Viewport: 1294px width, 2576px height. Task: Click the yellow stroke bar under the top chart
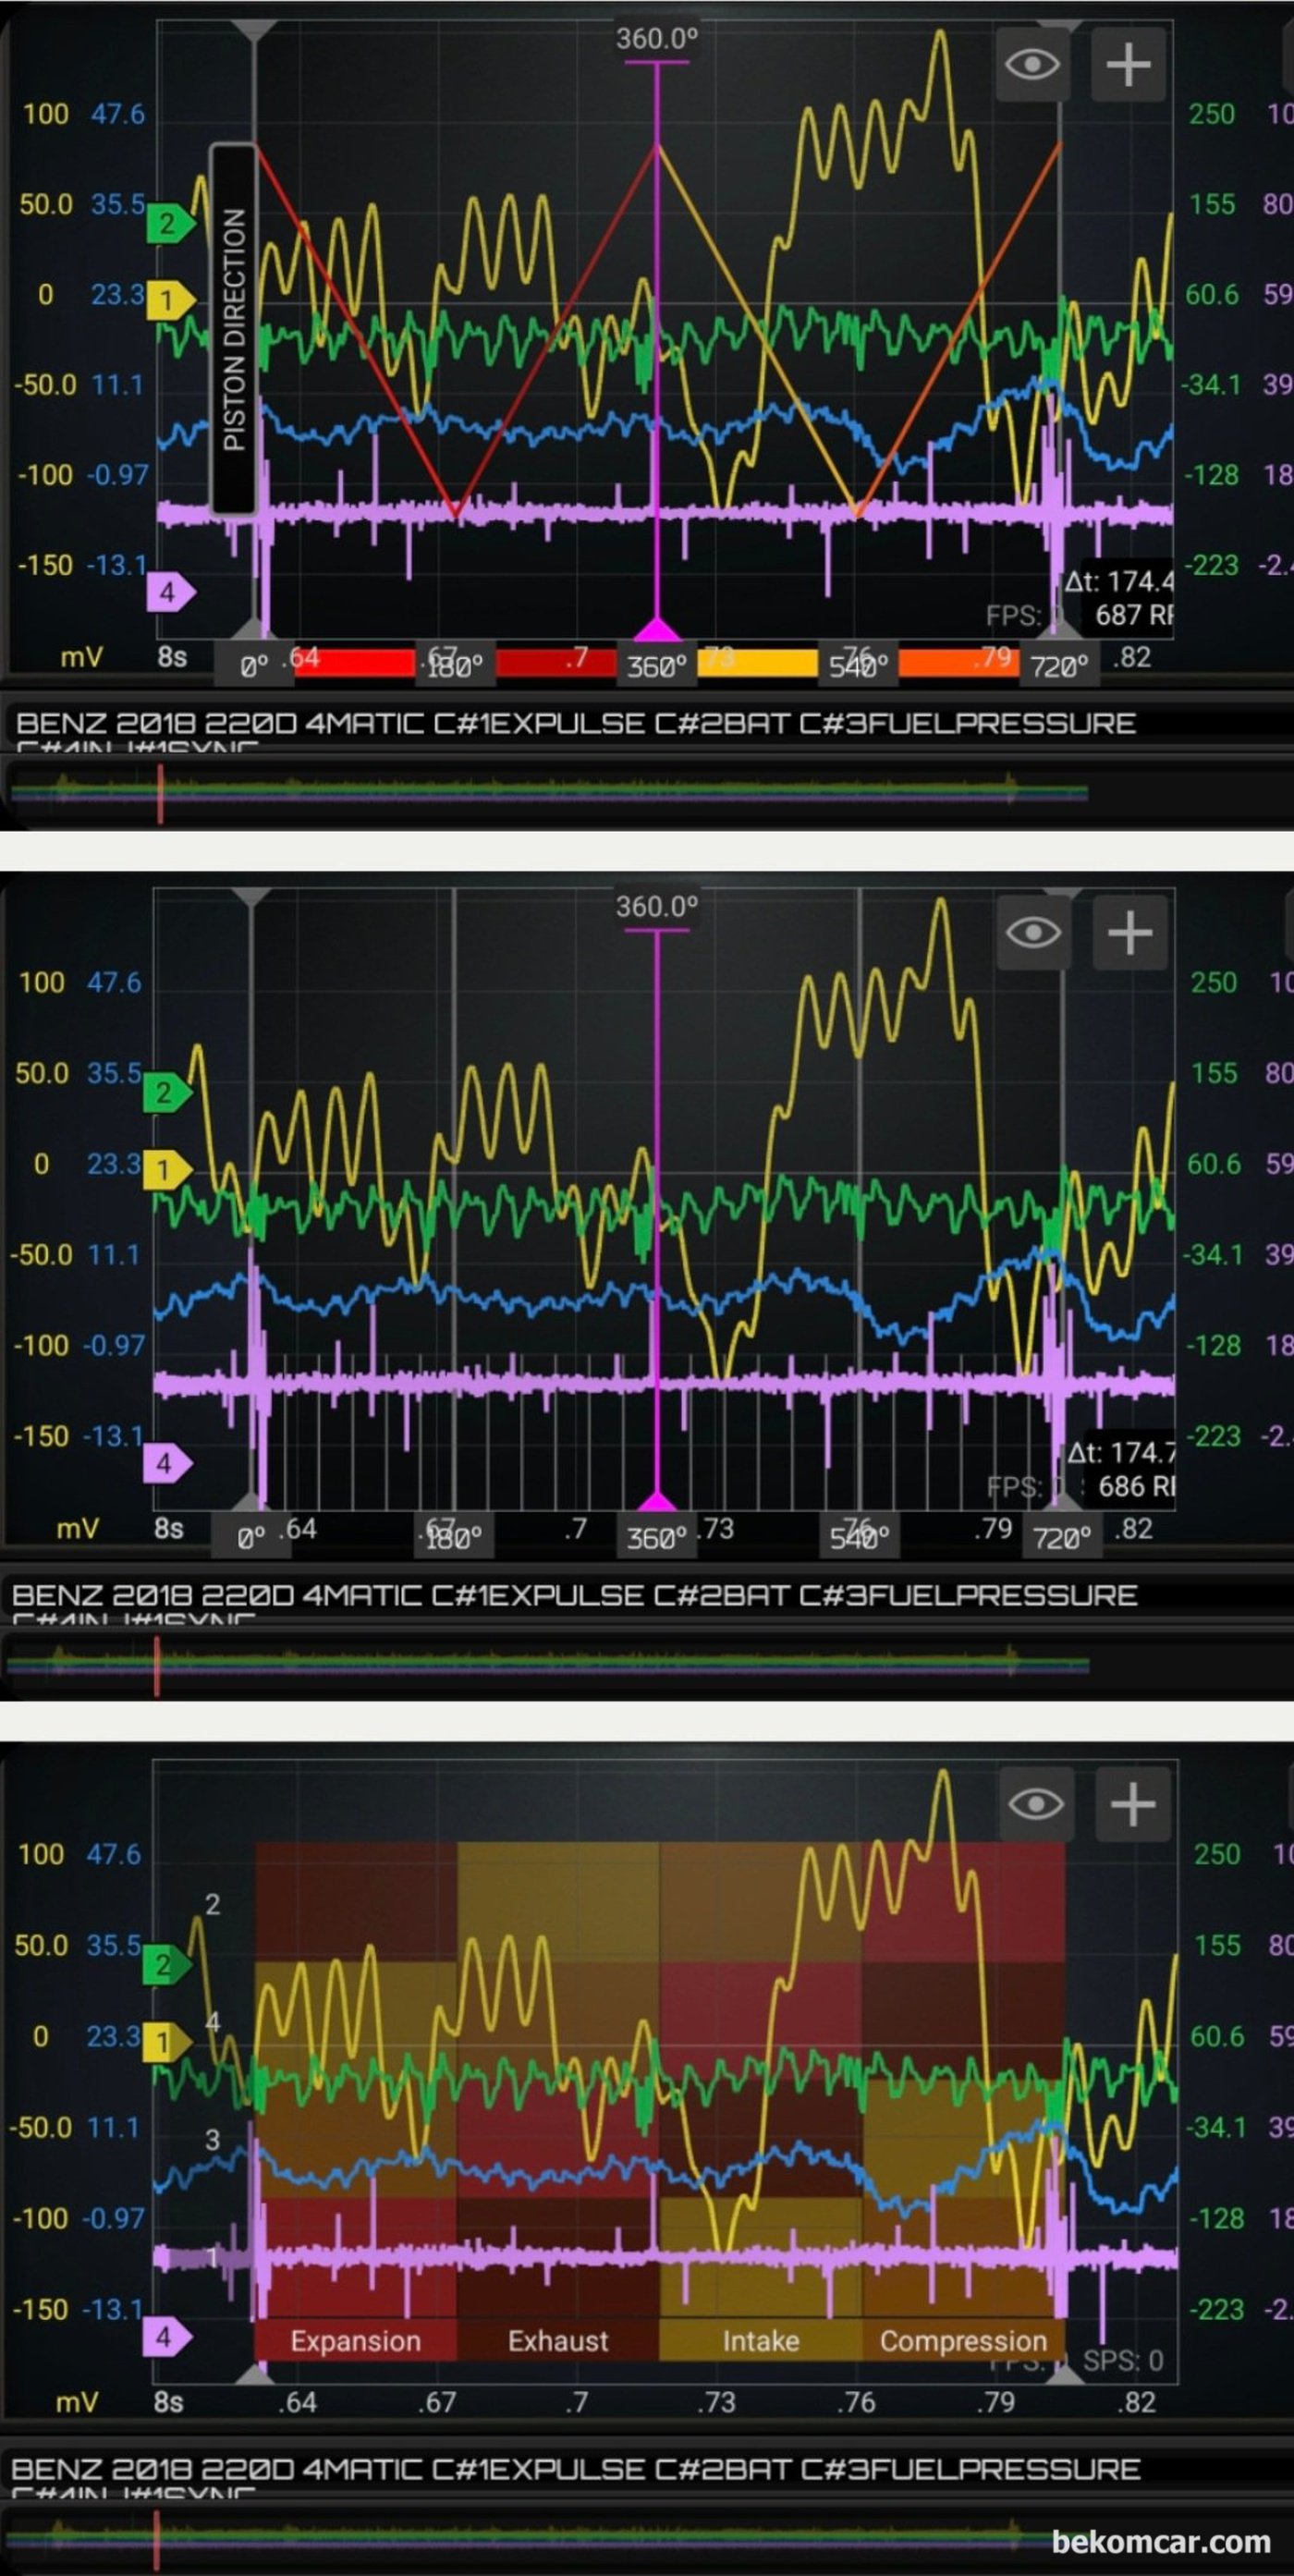pyautogui.click(x=757, y=662)
